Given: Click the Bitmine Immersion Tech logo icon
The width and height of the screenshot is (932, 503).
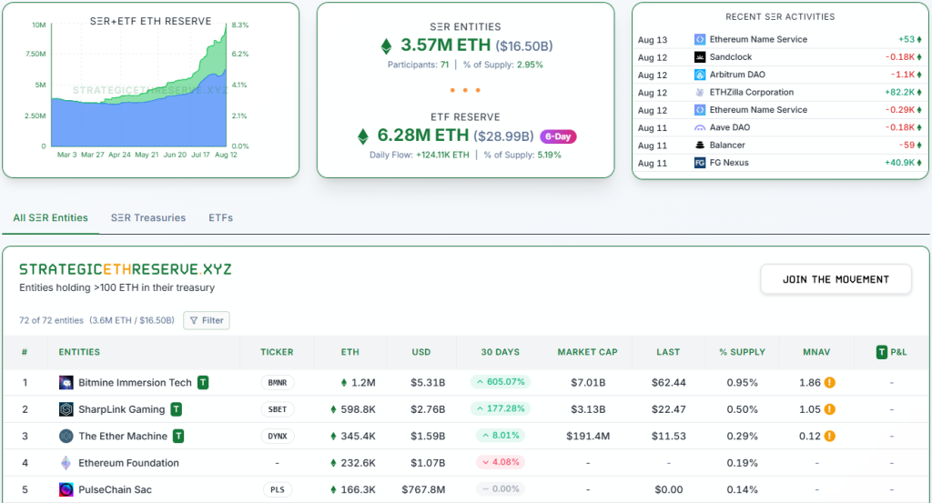Looking at the screenshot, I should coord(66,383).
